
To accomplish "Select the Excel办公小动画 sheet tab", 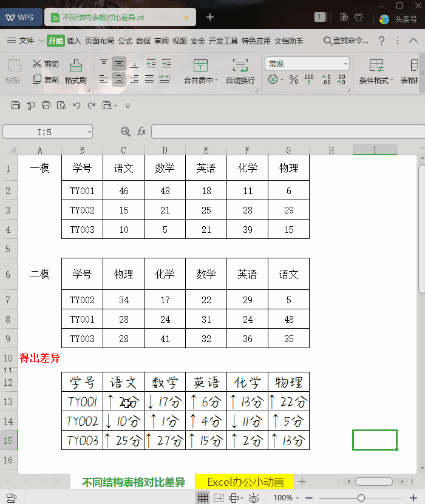I will [x=245, y=482].
